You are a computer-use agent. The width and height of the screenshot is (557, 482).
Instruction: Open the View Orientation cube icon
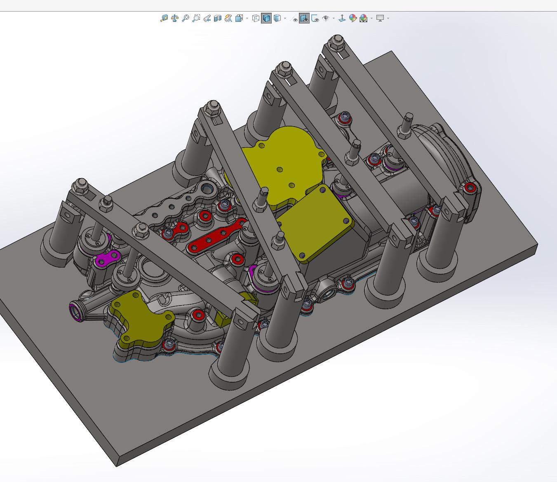click(x=239, y=18)
